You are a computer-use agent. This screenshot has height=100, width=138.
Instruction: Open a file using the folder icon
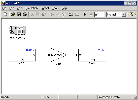[13, 14]
